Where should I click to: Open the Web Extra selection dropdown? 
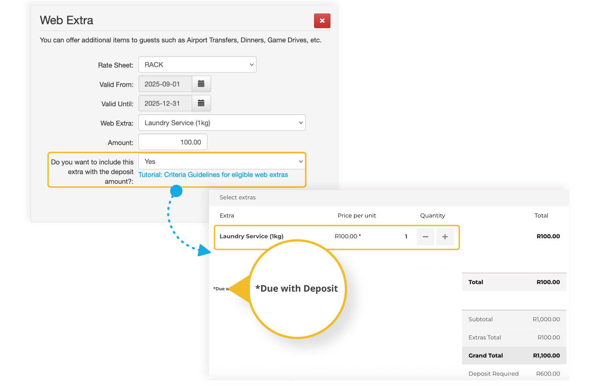click(222, 123)
